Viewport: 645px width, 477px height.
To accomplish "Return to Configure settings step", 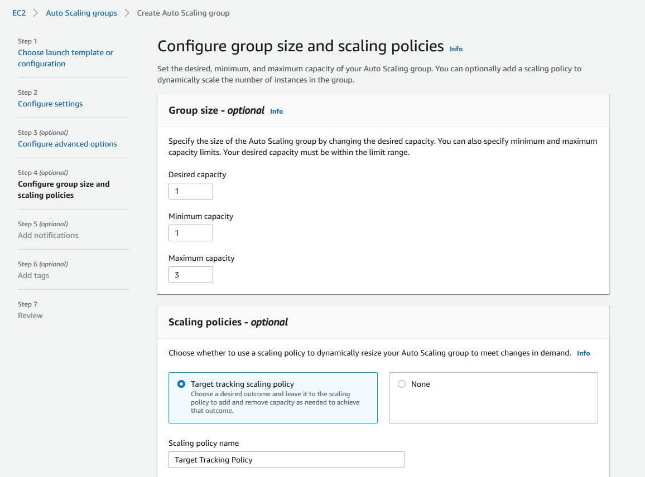I will click(x=50, y=104).
